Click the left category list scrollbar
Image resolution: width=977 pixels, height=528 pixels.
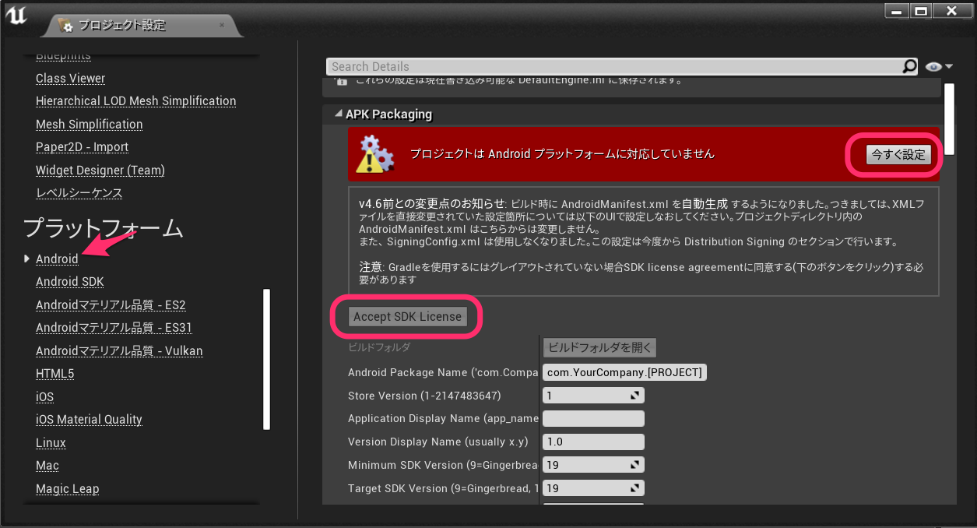point(267,359)
